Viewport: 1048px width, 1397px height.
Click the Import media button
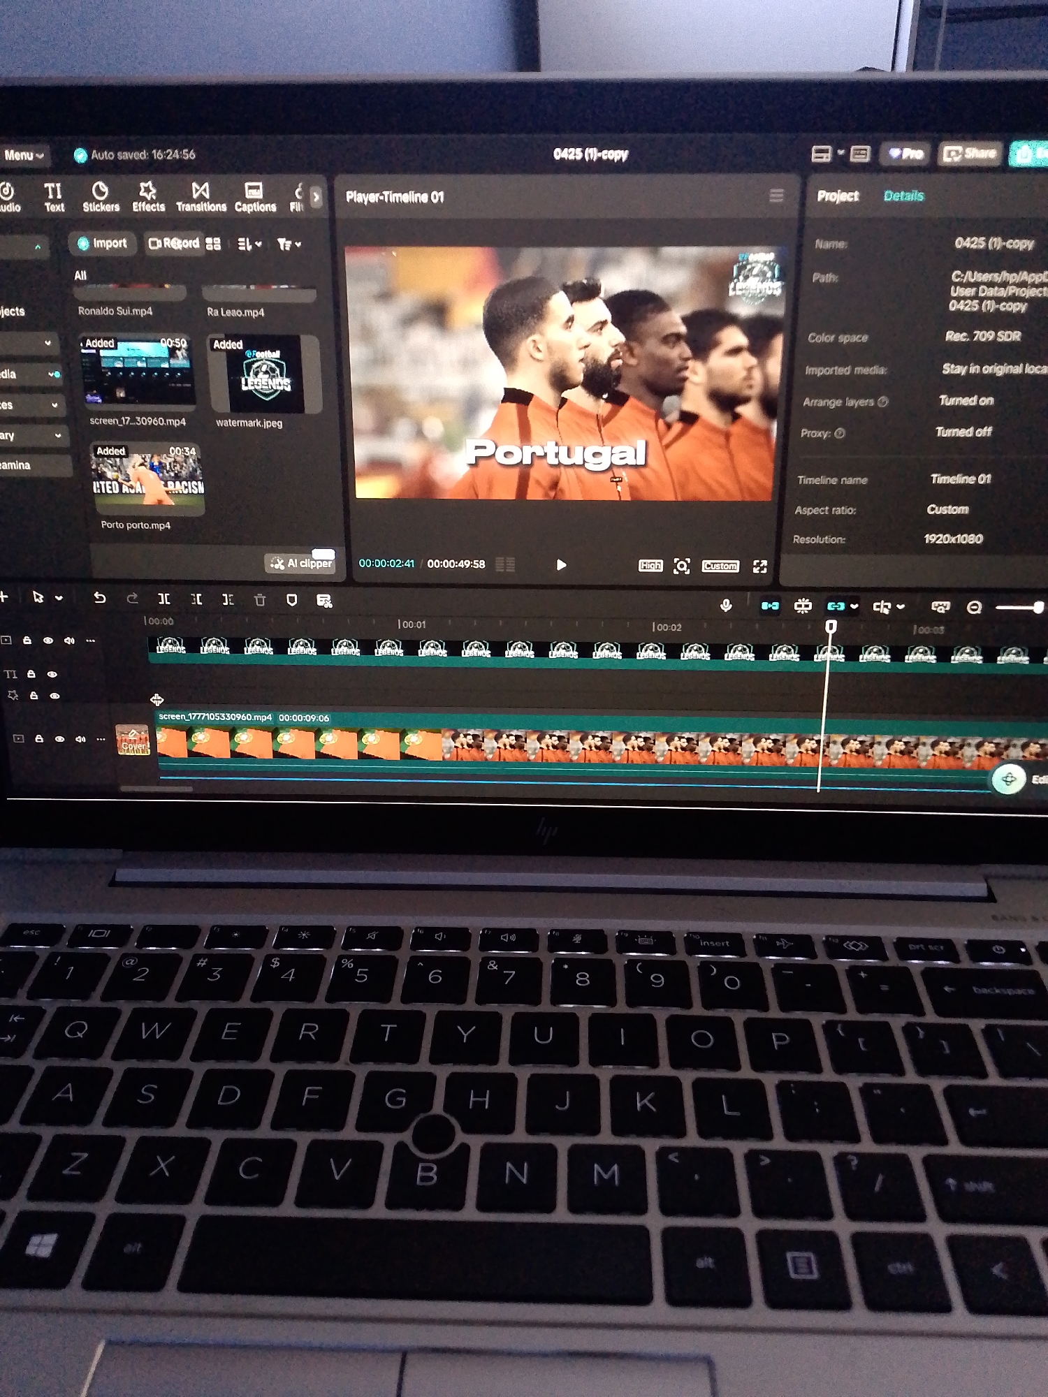[x=103, y=243]
